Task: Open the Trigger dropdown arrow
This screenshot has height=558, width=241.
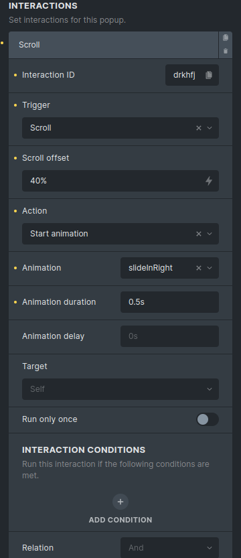Action: tap(210, 128)
